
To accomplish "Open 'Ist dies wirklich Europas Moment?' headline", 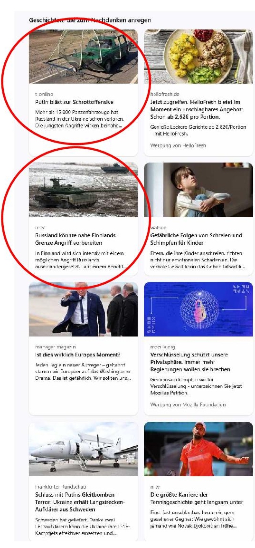I will point(77,355).
